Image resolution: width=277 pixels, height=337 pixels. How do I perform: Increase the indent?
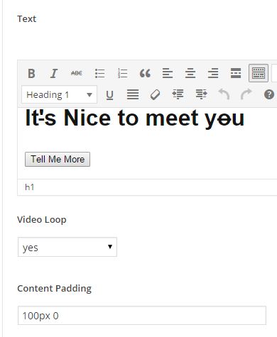[x=201, y=94]
